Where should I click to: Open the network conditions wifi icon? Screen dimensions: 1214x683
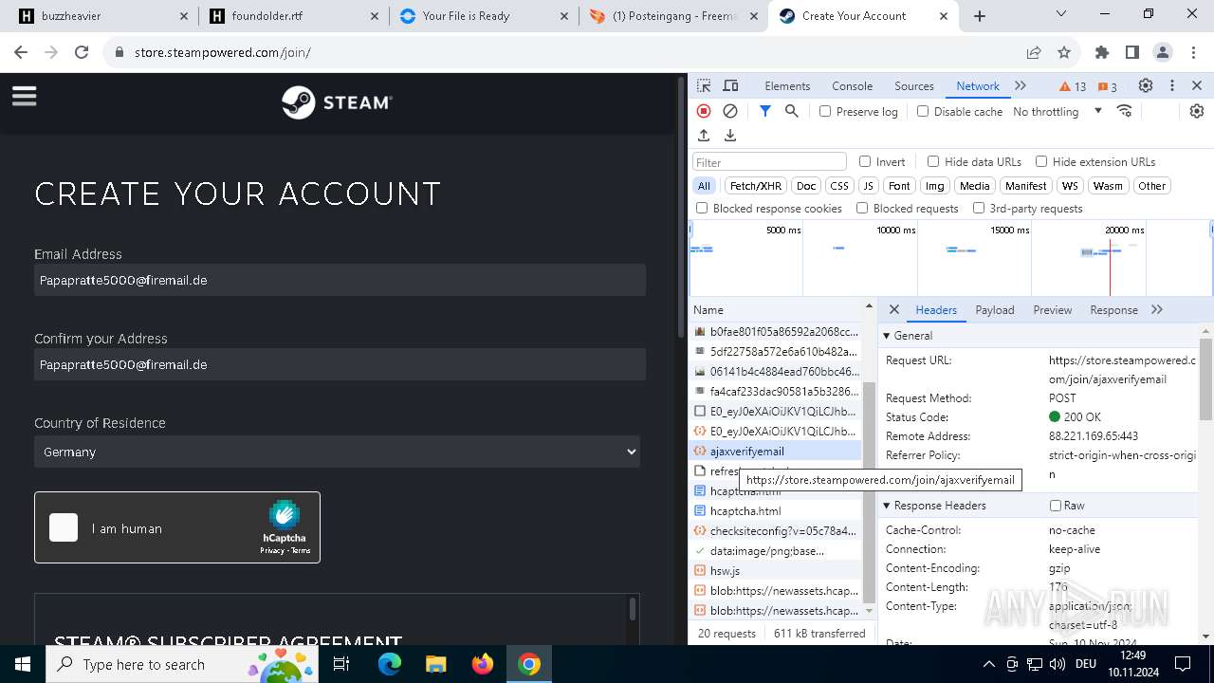1125,111
